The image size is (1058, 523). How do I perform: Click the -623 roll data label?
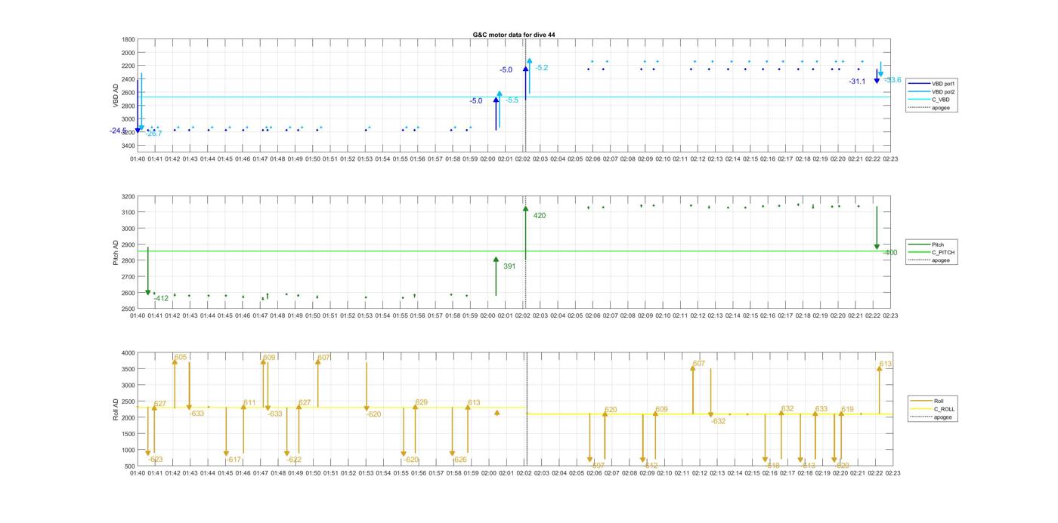pos(156,460)
